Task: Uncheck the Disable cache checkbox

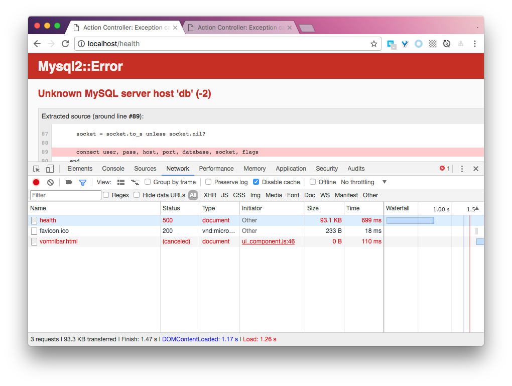Action: 256,182
